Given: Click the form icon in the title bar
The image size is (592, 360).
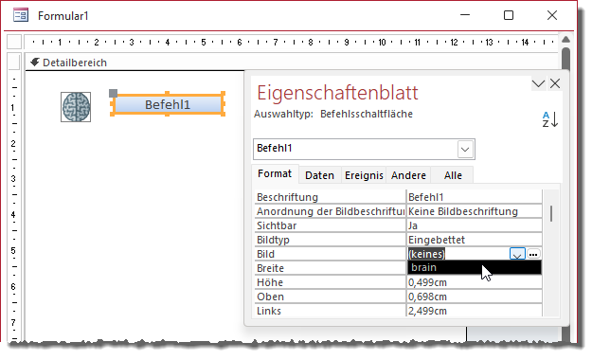Looking at the screenshot, I should [x=21, y=15].
